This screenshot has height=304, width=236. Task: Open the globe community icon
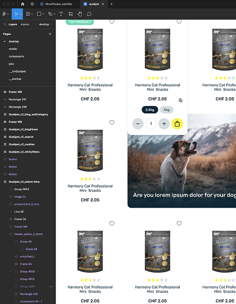32,4
